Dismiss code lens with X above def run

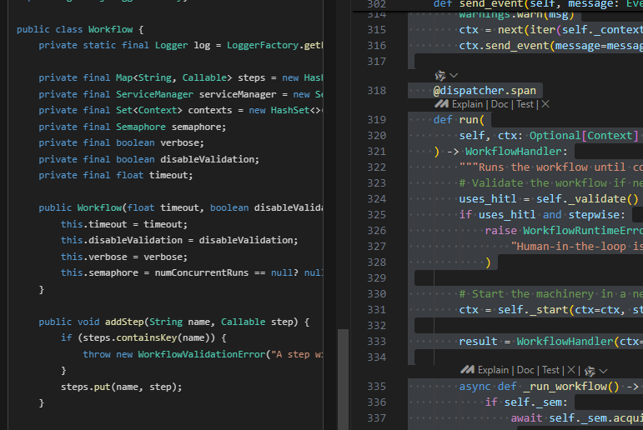(545, 104)
